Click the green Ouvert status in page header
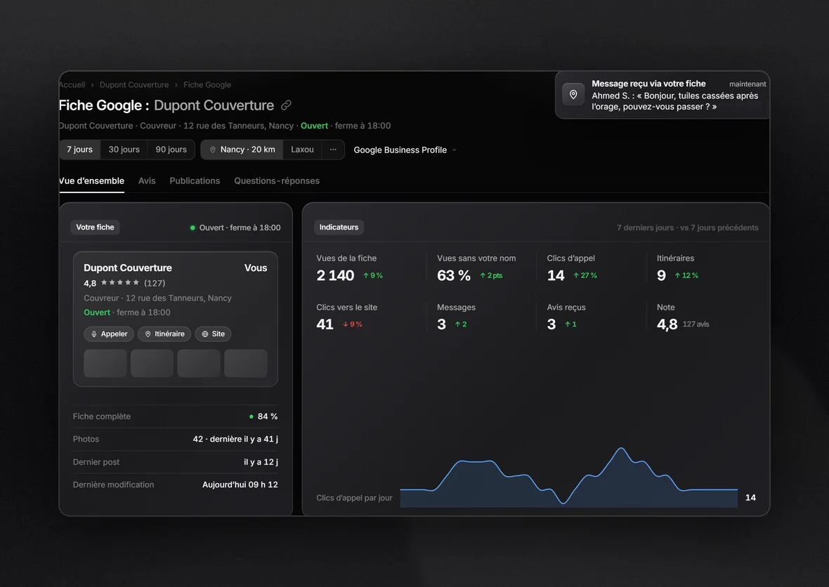The height and width of the screenshot is (587, 829). (314, 126)
